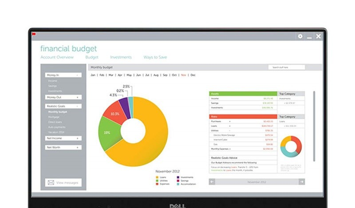Image resolution: width=355 pixels, height=208 pixels.
Task: Select Jun in the month selector
Action: click(138, 75)
